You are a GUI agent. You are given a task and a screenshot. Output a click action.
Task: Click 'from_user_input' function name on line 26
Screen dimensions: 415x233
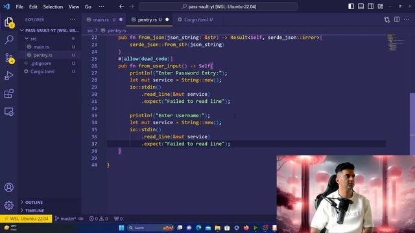[x=160, y=66]
